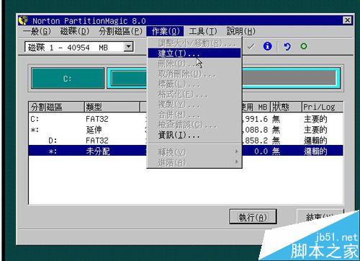Open the 說明(H) menu
This screenshot has height=261, width=360.
(x=241, y=31)
